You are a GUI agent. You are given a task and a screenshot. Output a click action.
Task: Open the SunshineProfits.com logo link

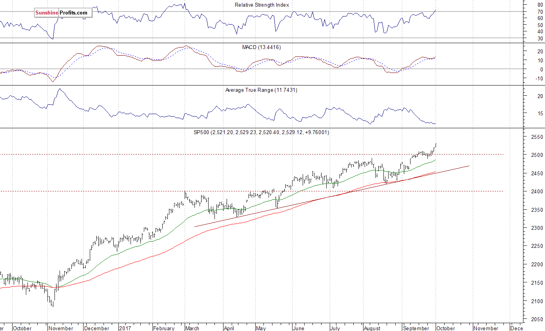pyautogui.click(x=63, y=13)
